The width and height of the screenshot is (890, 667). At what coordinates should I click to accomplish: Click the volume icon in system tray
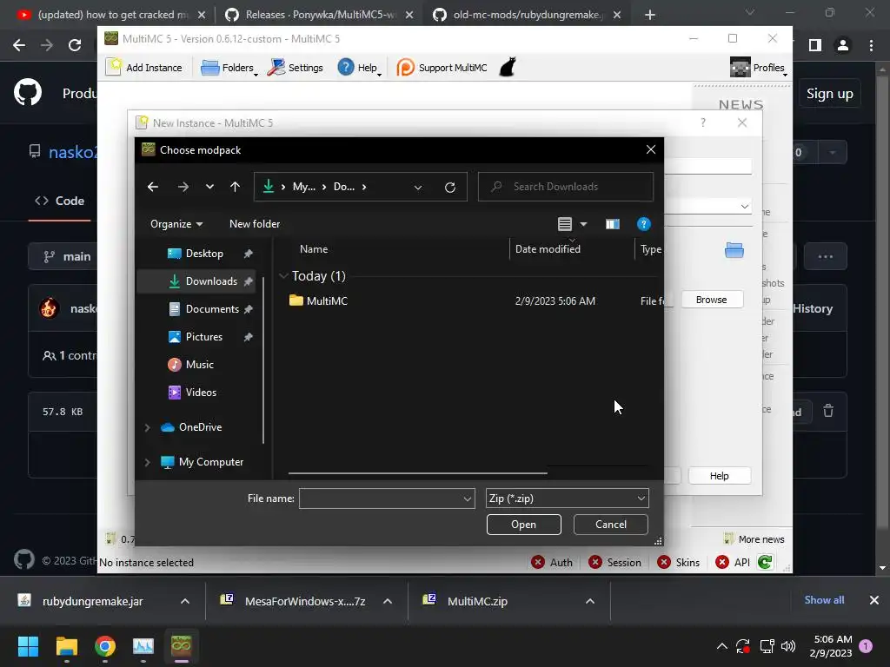(x=788, y=646)
